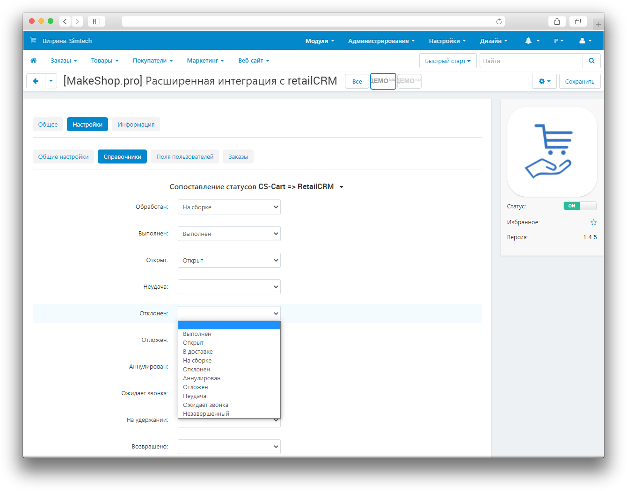Select В доставке from the open list
The height and width of the screenshot is (491, 627).
coord(198,352)
